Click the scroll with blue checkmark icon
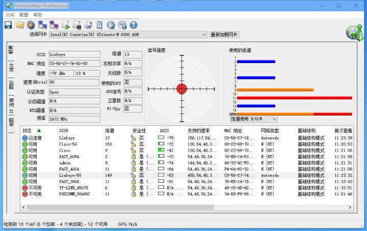 coord(88,25)
